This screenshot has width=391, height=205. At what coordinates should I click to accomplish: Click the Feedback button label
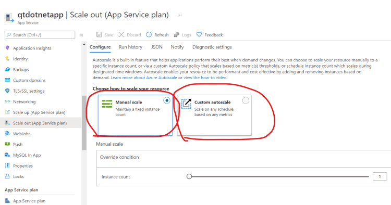click(213, 35)
